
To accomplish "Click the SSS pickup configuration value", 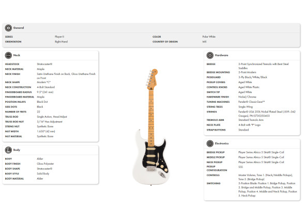I will click(240, 167).
